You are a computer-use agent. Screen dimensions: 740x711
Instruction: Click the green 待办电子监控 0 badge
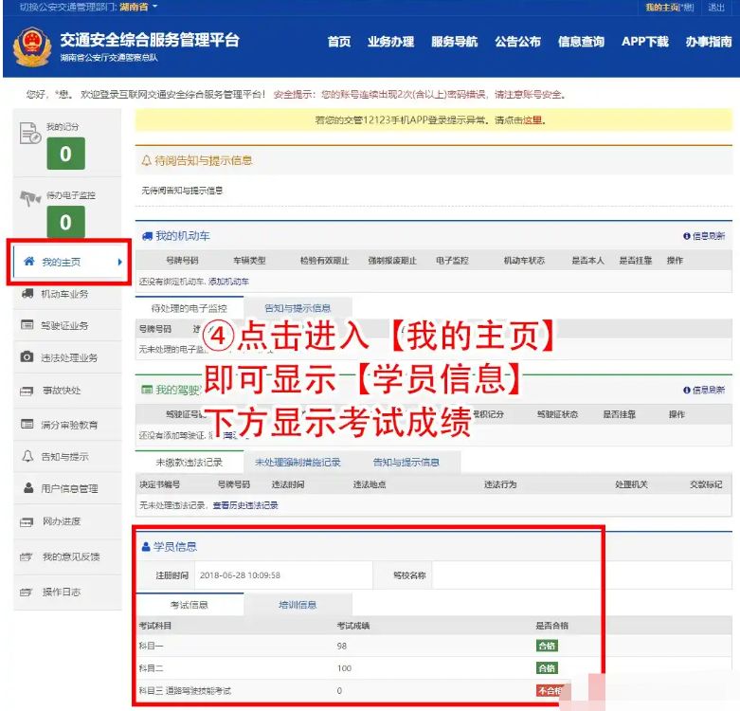[x=66, y=222]
